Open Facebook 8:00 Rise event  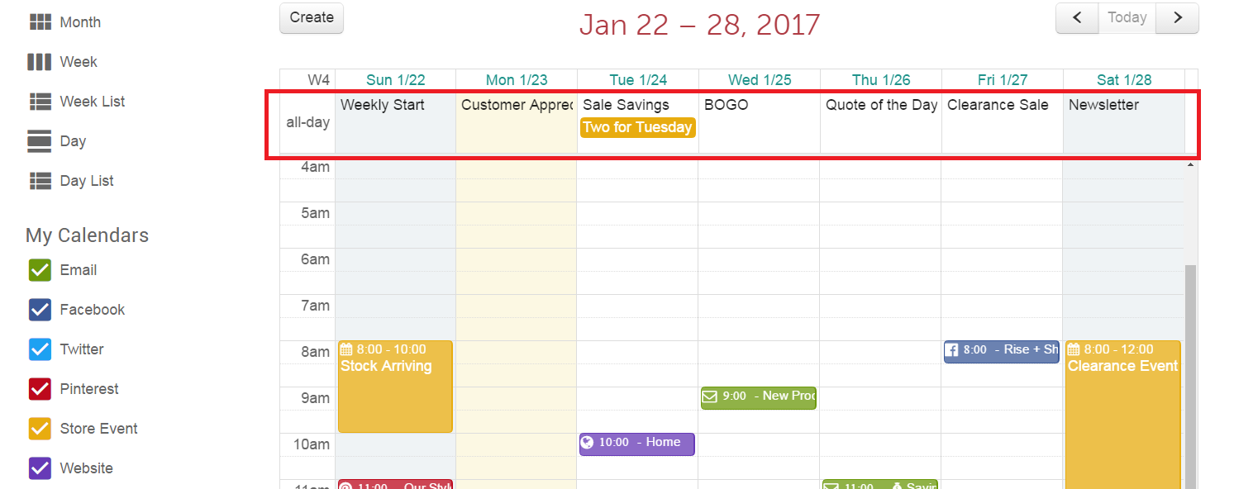(x=1002, y=351)
